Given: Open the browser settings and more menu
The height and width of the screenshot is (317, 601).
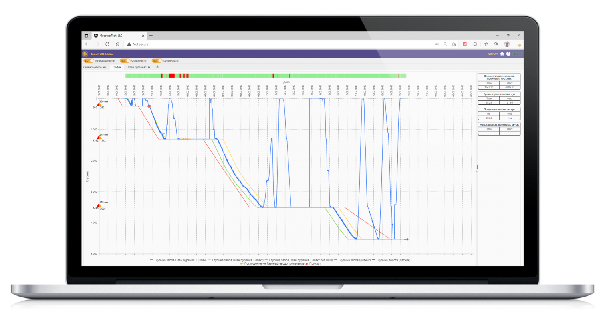Looking at the screenshot, I should tap(518, 44).
